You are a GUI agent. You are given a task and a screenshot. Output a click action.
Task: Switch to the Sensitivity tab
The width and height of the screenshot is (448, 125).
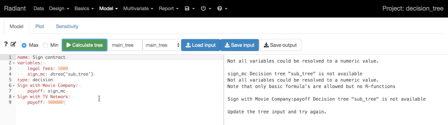(x=67, y=26)
